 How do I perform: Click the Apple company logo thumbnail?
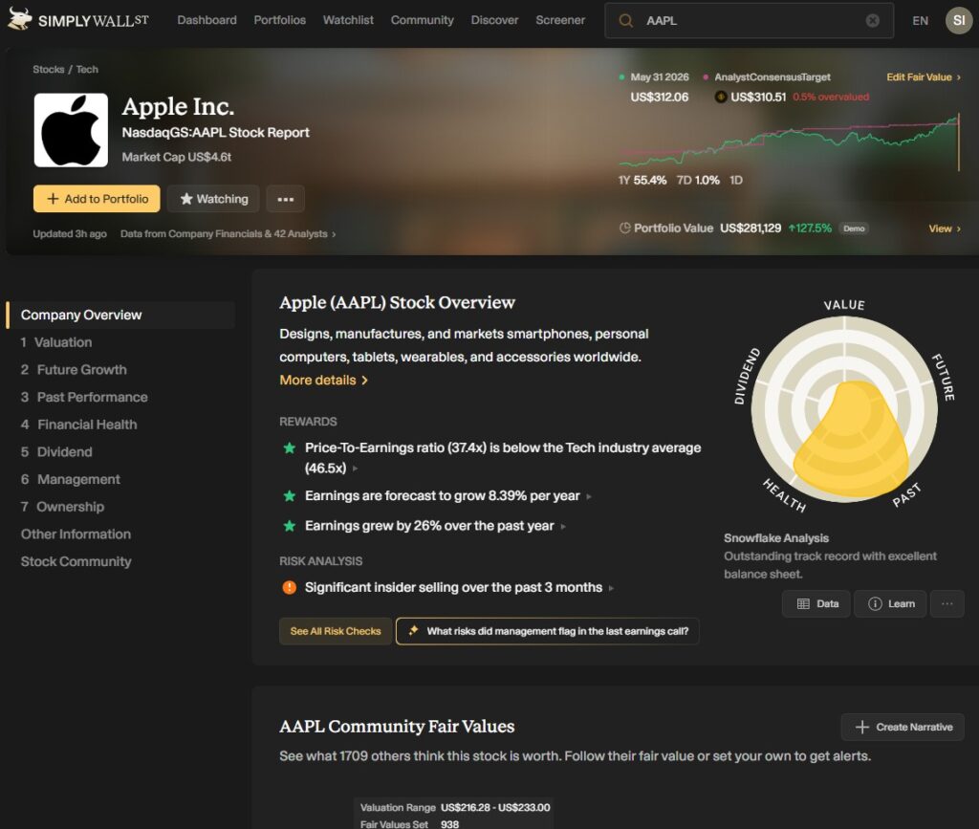(71, 130)
